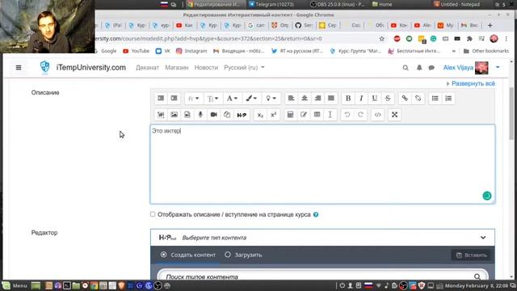This screenshot has width=517, height=291.
Task: Toggle underline formatting
Action: [375, 99]
